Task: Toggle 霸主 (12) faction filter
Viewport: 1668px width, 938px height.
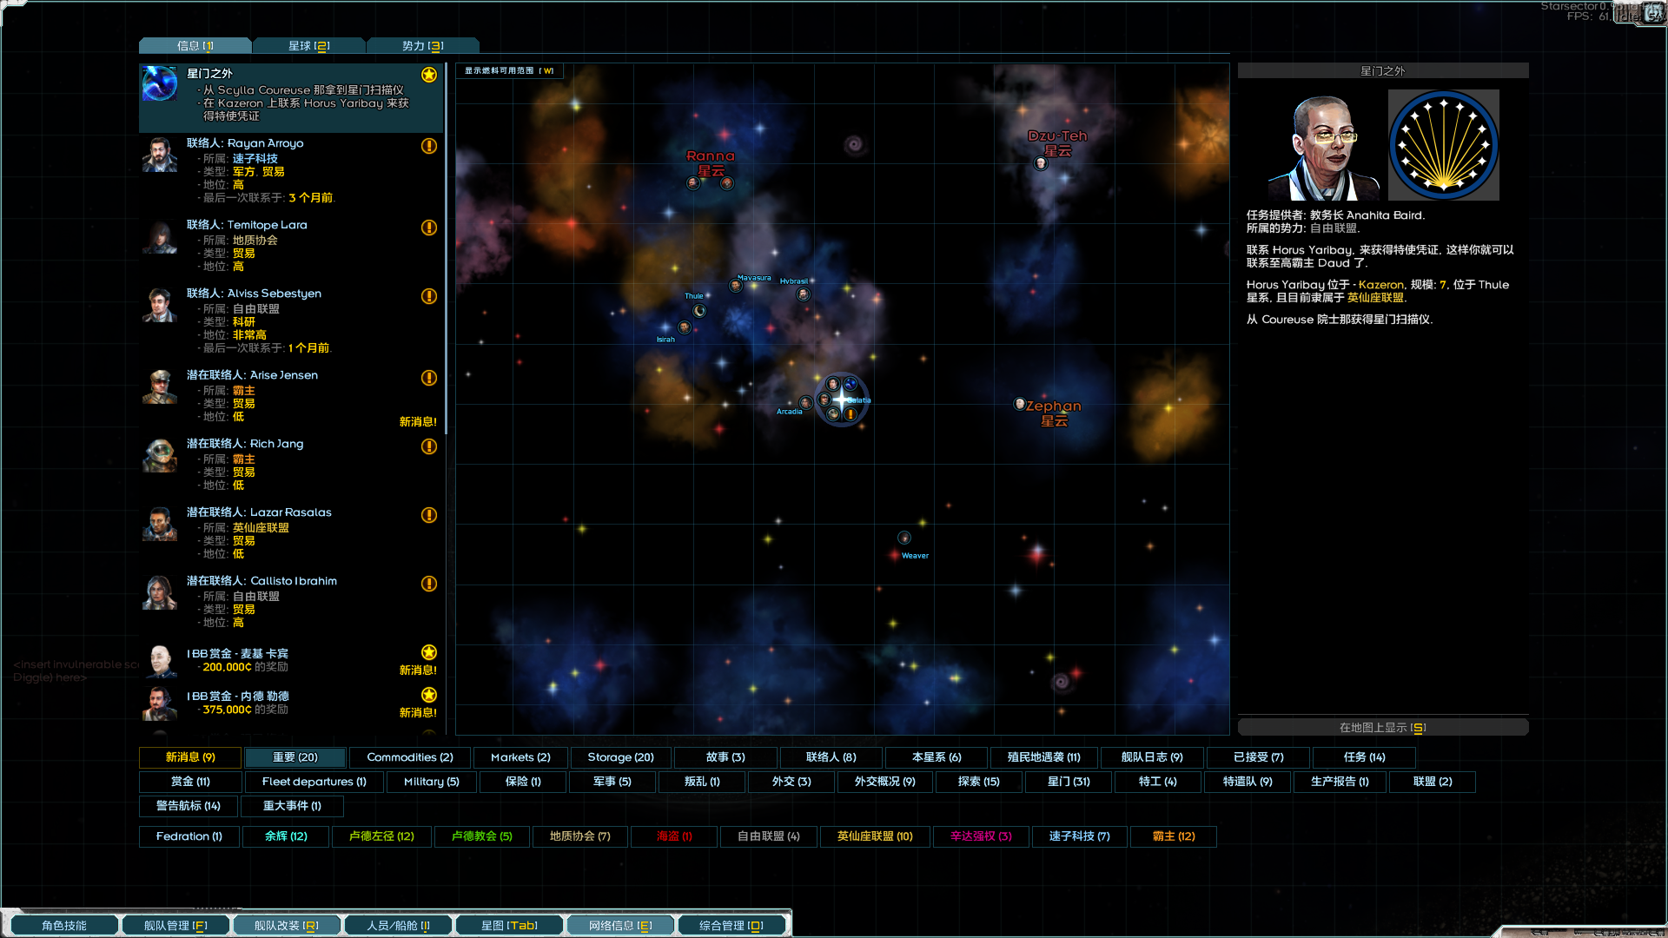Action: point(1173,836)
